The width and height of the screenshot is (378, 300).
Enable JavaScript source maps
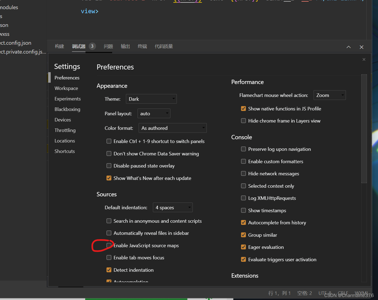pos(109,245)
